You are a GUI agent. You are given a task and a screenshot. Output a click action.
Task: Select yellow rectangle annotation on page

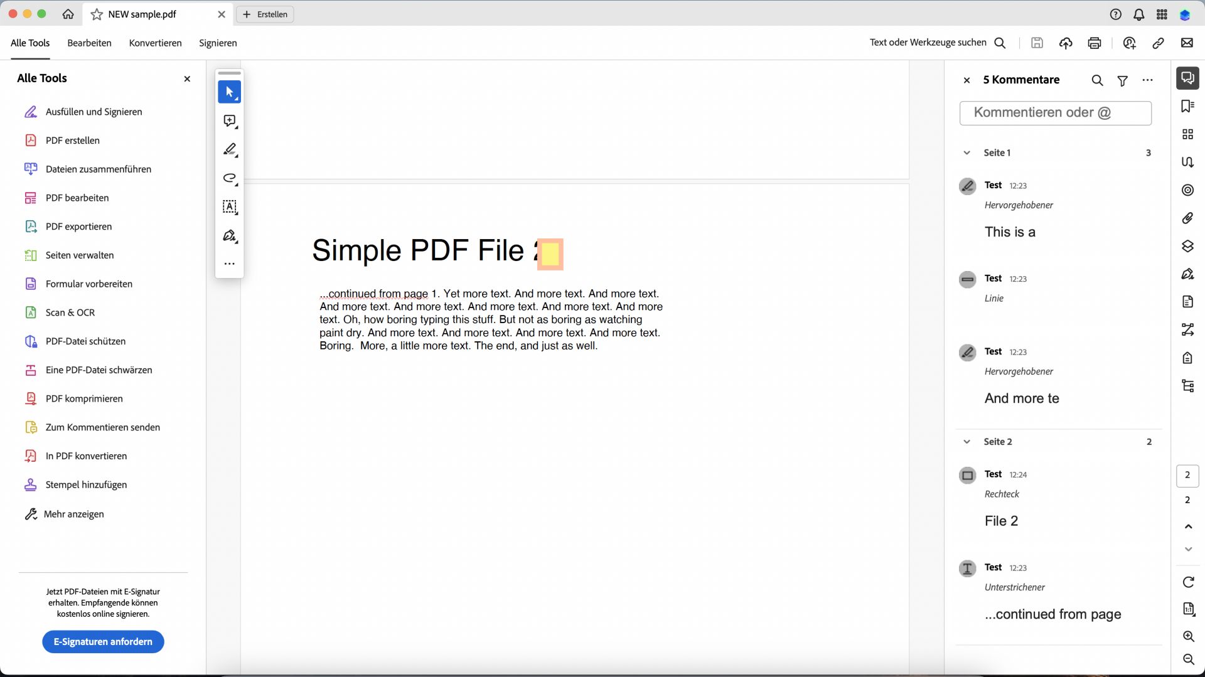pos(550,254)
